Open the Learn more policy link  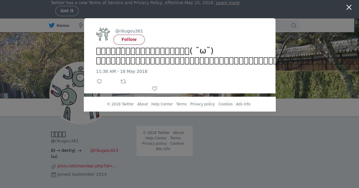click(x=228, y=3)
